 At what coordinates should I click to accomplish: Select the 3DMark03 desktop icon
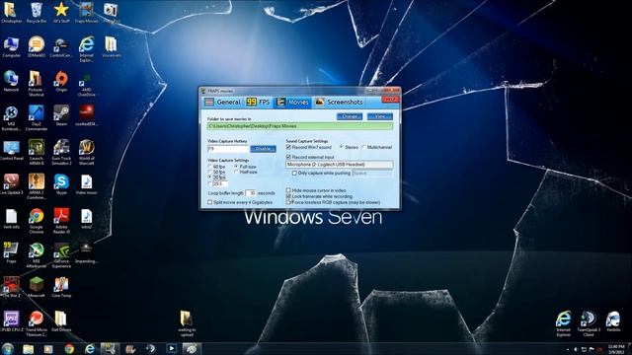[x=37, y=47]
